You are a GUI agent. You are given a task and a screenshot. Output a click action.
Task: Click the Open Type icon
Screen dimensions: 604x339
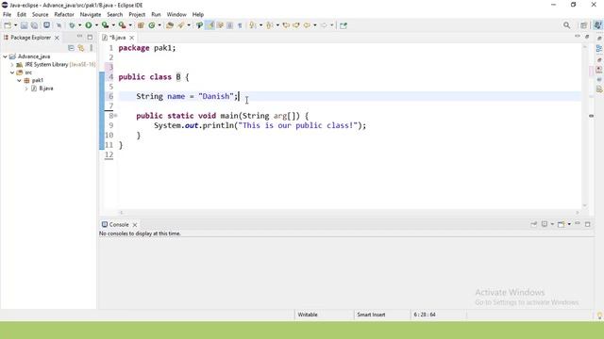(x=170, y=25)
